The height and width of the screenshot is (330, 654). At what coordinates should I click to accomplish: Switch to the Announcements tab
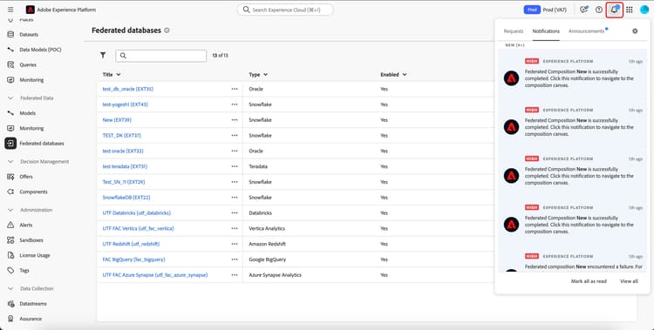pos(586,31)
